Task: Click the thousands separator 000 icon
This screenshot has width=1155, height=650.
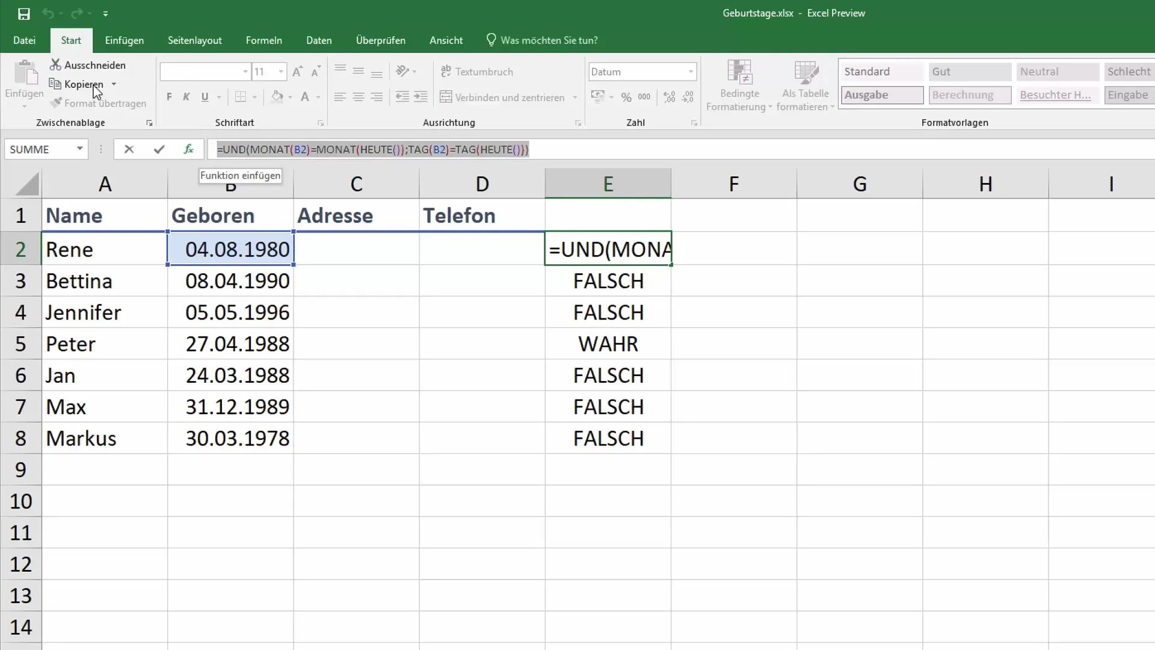Action: [x=644, y=97]
